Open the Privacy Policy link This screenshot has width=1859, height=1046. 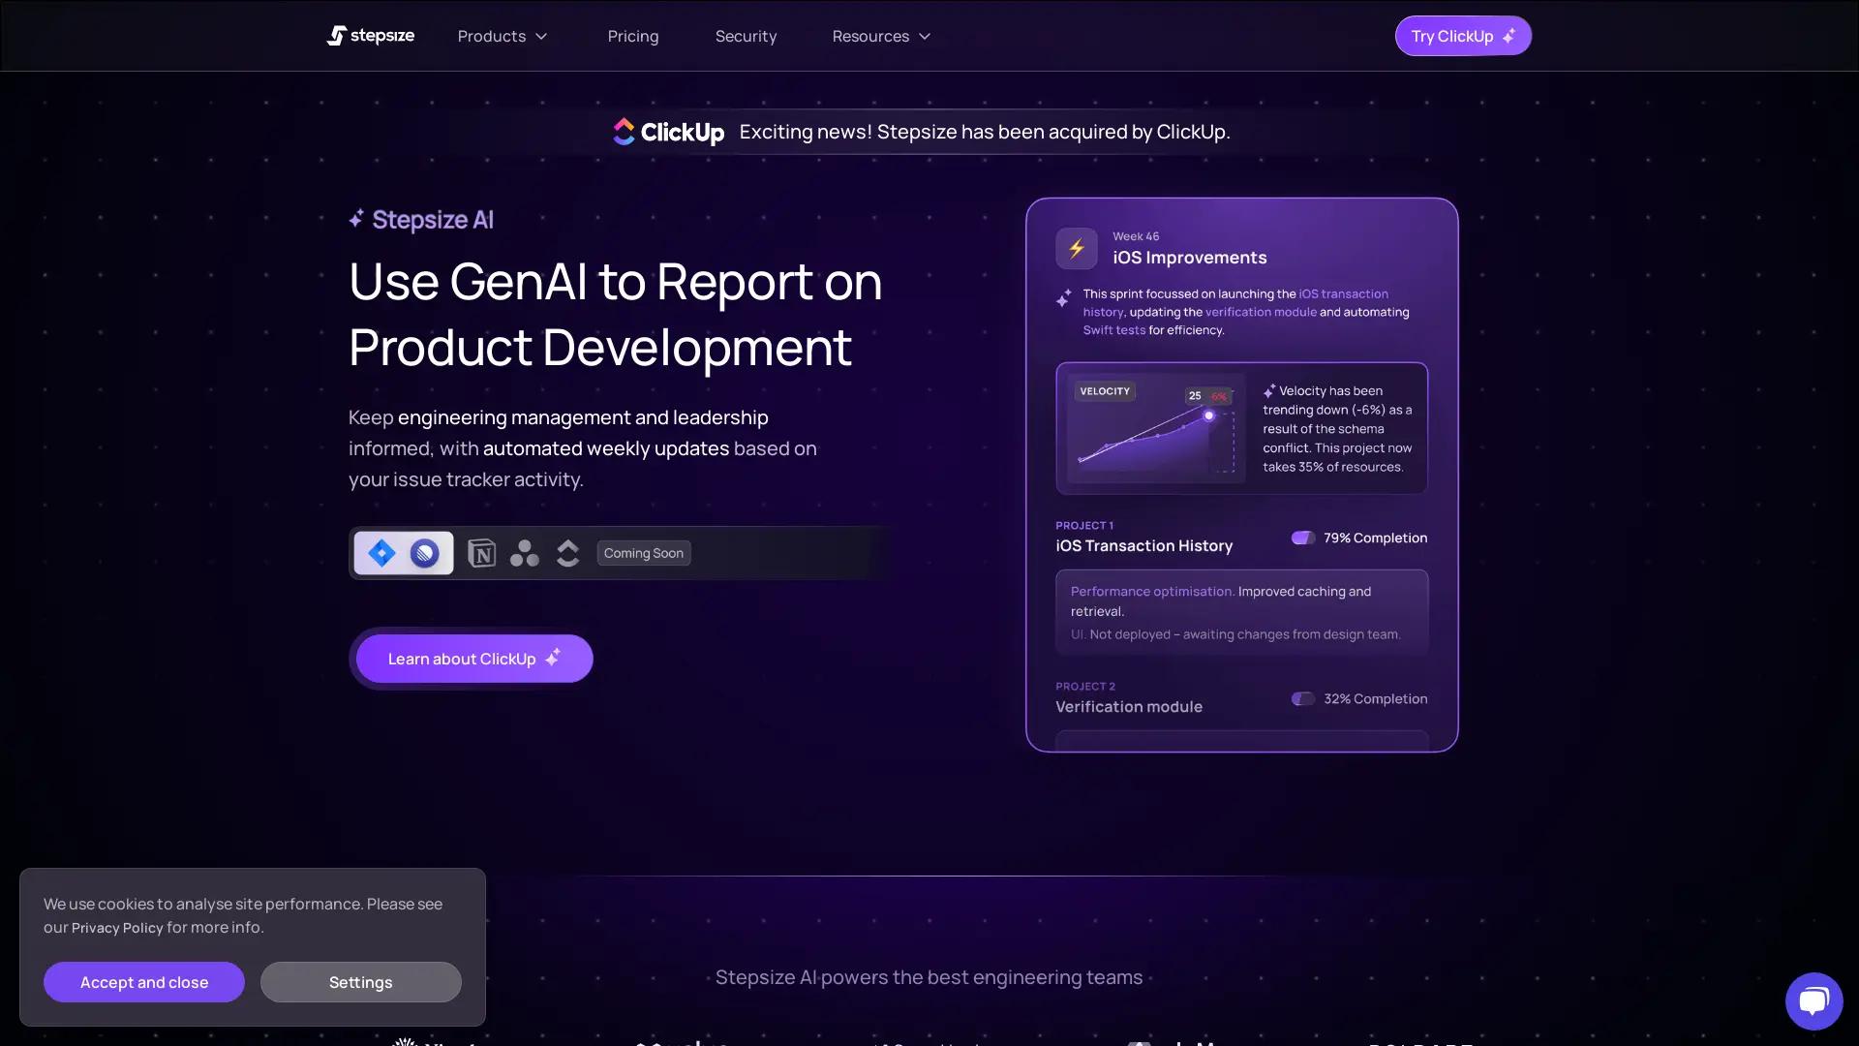[x=117, y=928]
